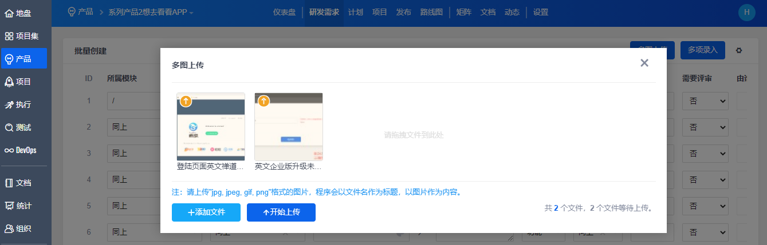Open 动态 tab
Image resolution: width=767 pixels, height=245 pixels.
(x=512, y=12)
